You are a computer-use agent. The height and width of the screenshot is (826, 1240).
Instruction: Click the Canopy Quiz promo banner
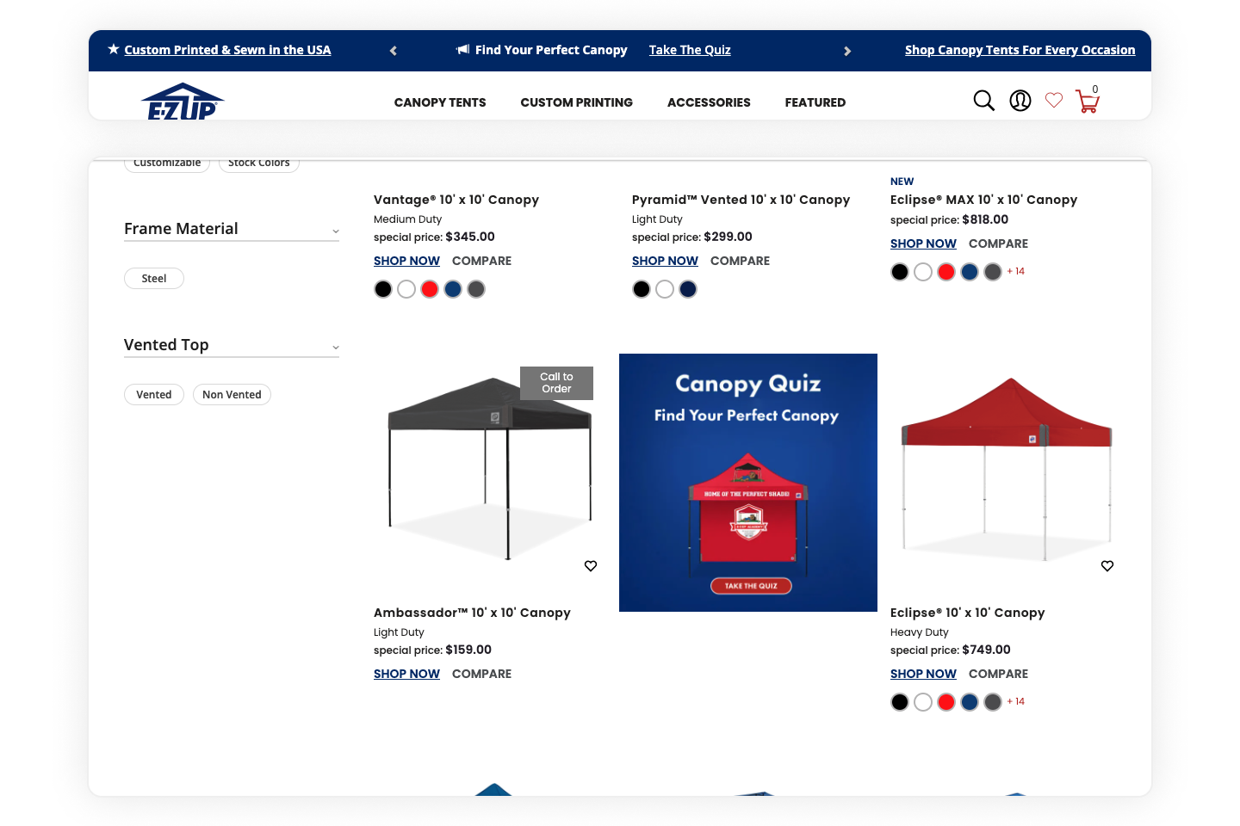click(748, 483)
